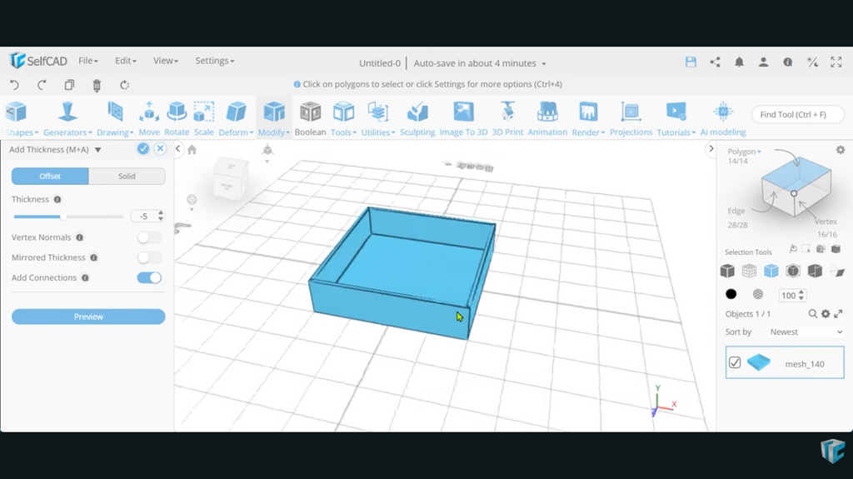Click the home view icon in viewport

(x=192, y=150)
